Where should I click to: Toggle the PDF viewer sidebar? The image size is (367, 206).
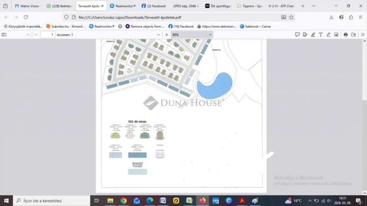click(x=4, y=35)
